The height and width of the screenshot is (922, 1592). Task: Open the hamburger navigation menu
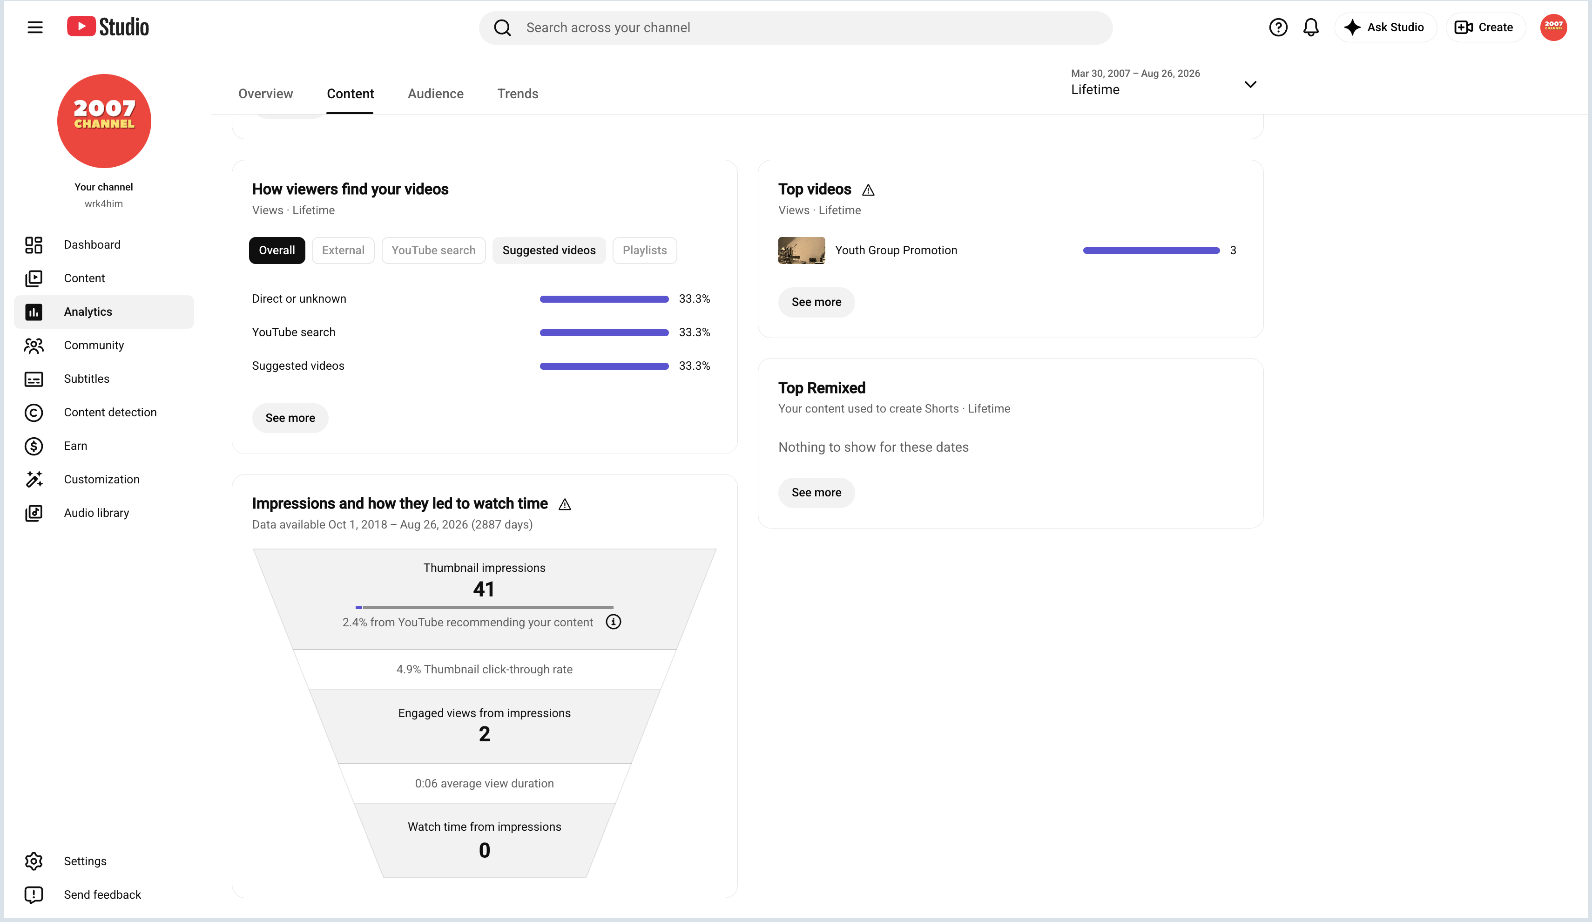35,27
